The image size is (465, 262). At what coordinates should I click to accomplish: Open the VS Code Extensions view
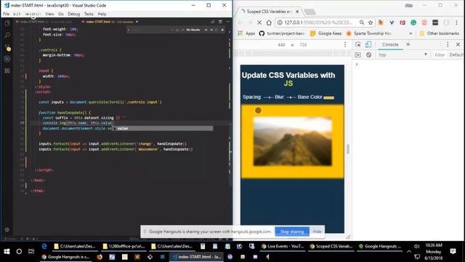tap(7, 71)
